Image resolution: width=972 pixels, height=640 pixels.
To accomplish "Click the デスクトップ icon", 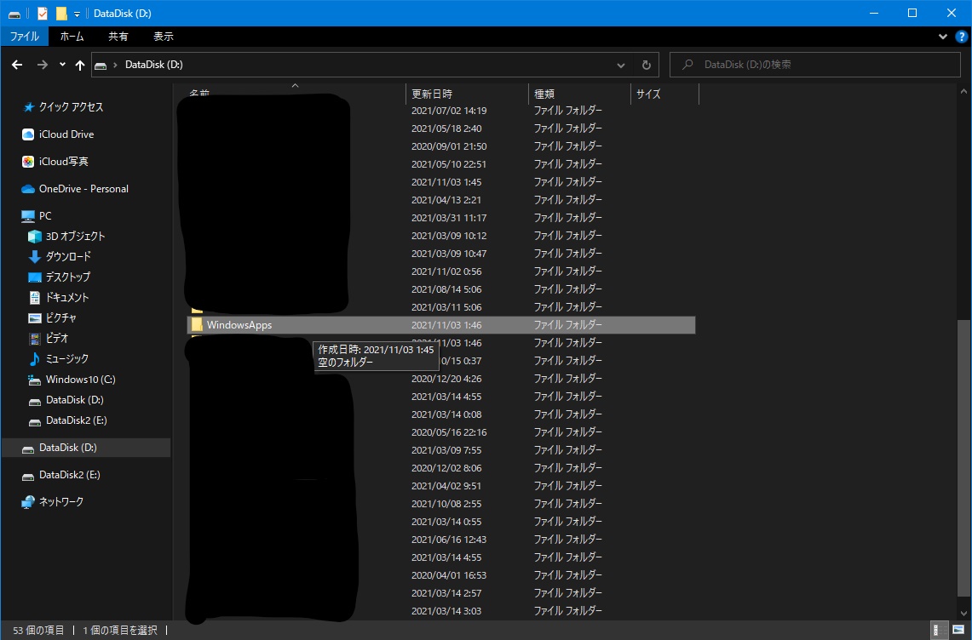I will point(35,277).
